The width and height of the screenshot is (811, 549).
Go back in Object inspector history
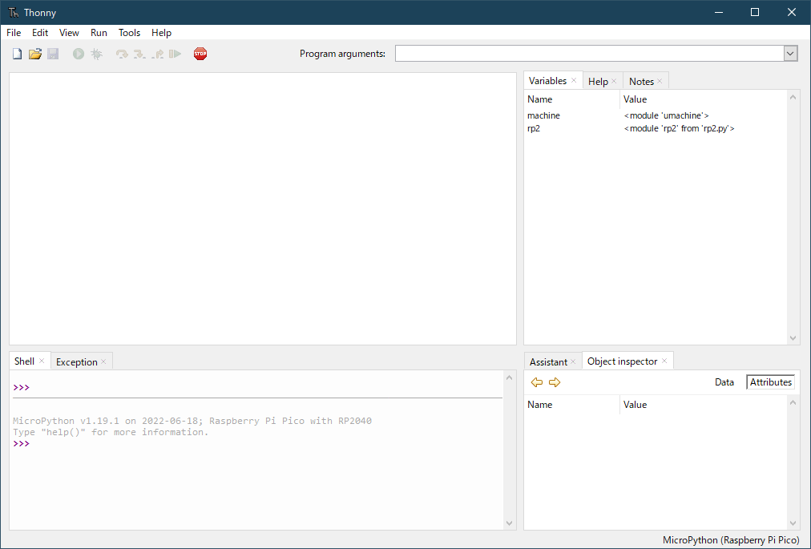(x=537, y=382)
